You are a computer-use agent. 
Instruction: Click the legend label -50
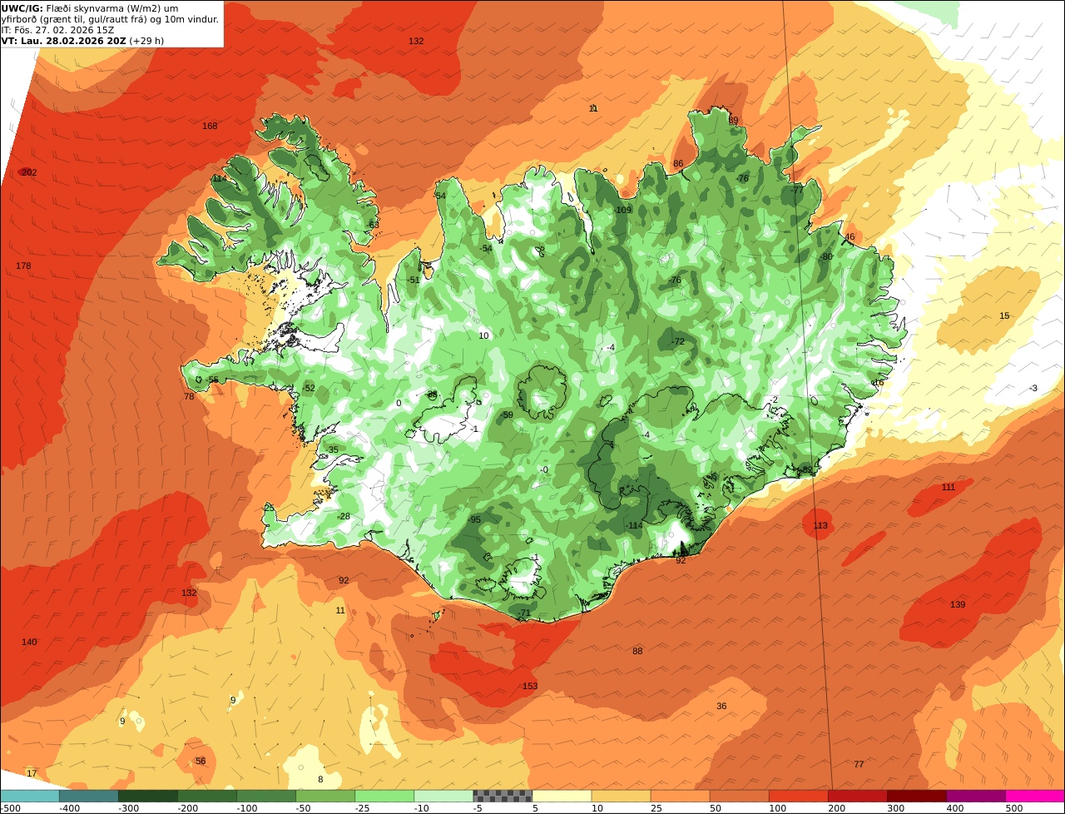tap(304, 807)
